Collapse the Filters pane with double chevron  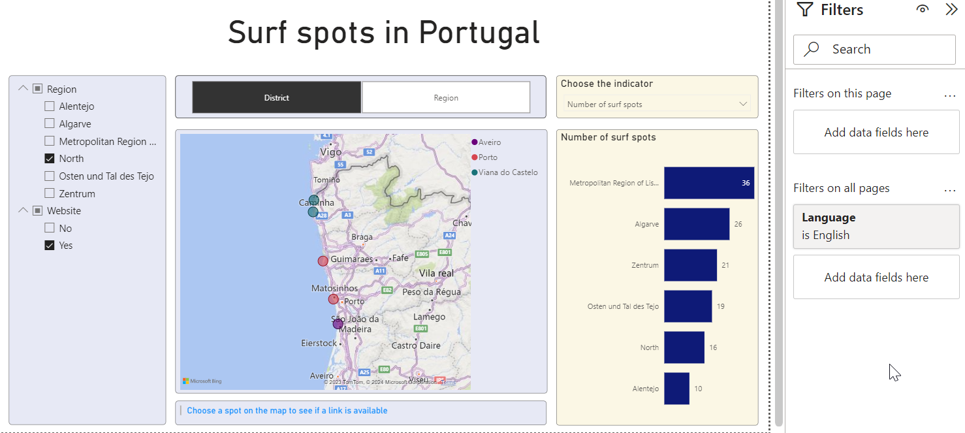[951, 9]
